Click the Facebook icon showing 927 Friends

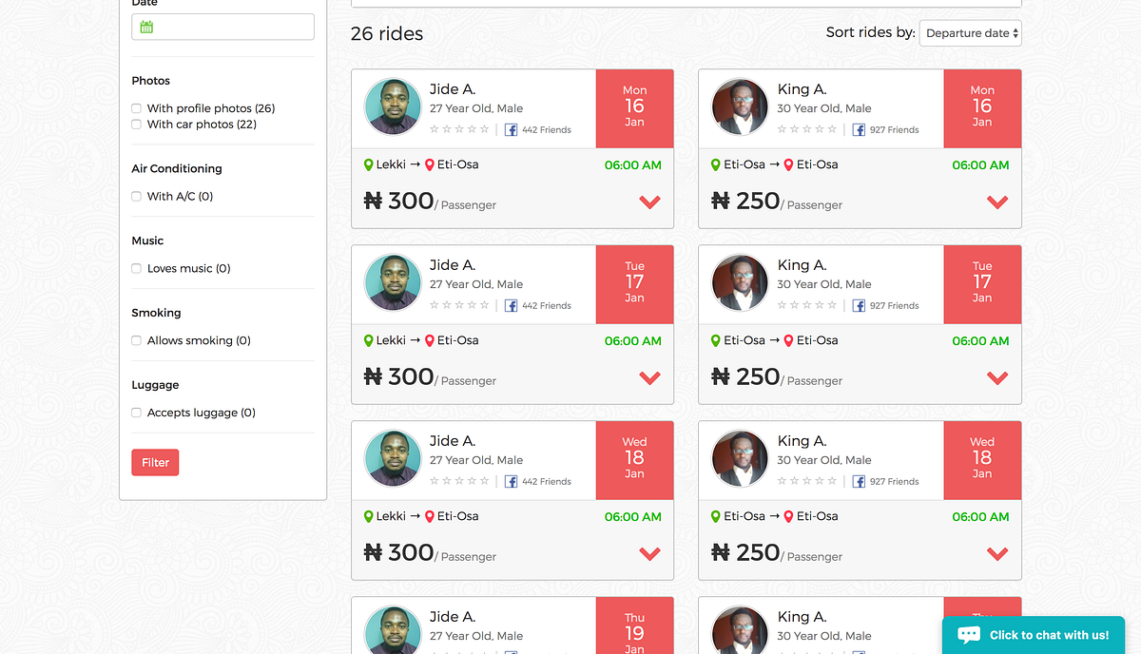pos(861,129)
